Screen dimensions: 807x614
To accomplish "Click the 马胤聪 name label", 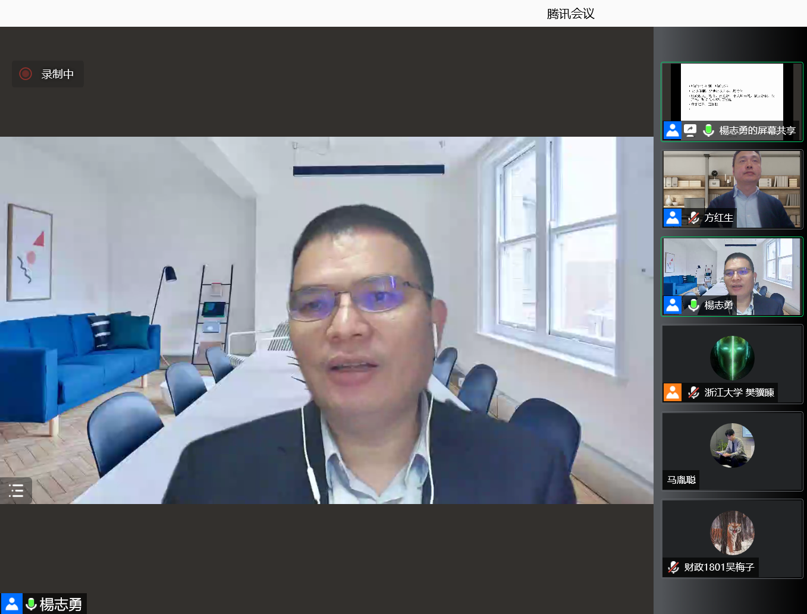I will point(682,480).
